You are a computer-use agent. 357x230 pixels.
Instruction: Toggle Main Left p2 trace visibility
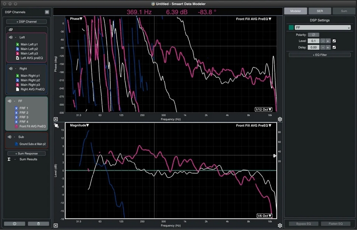click(18, 49)
